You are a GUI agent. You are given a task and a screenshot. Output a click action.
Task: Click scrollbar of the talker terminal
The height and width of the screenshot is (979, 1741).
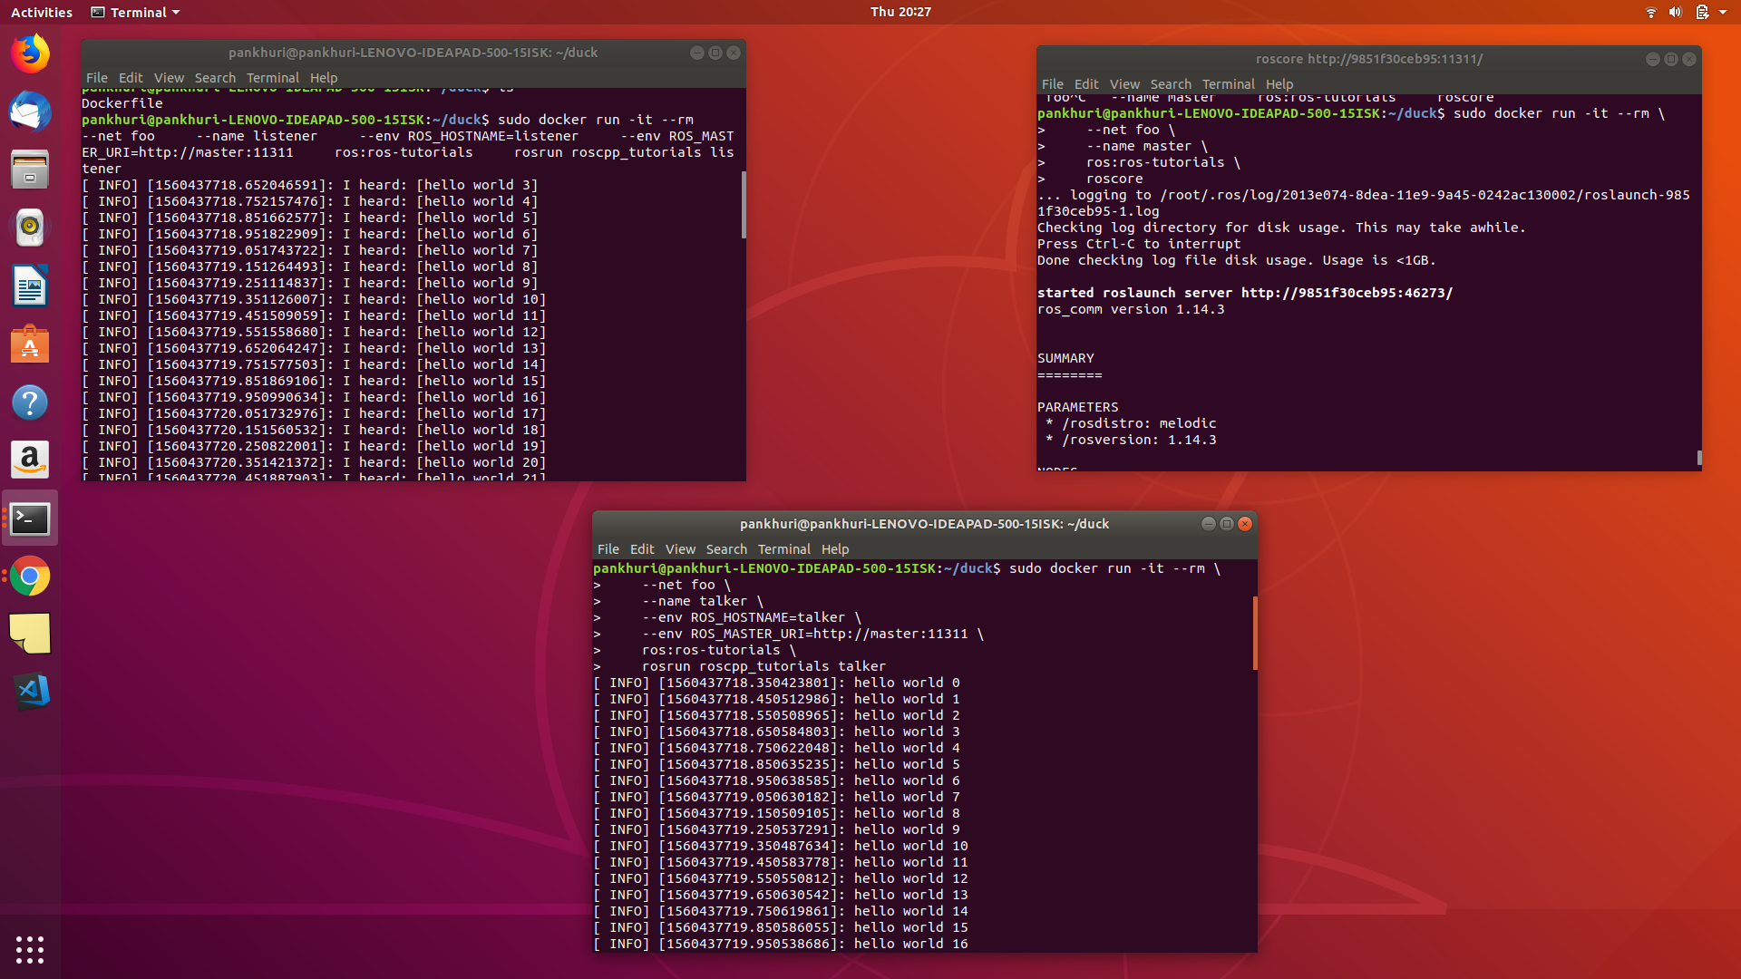click(1255, 633)
